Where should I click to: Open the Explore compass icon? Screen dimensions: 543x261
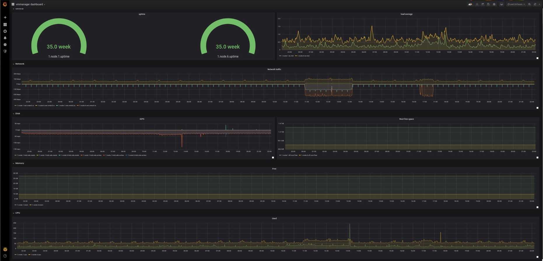pos(5,31)
